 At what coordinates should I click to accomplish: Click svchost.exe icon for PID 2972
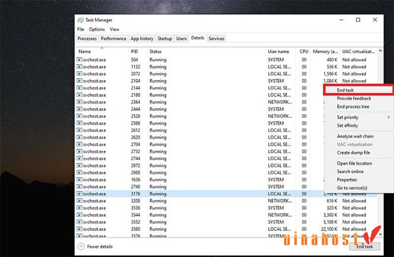[x=79, y=165]
